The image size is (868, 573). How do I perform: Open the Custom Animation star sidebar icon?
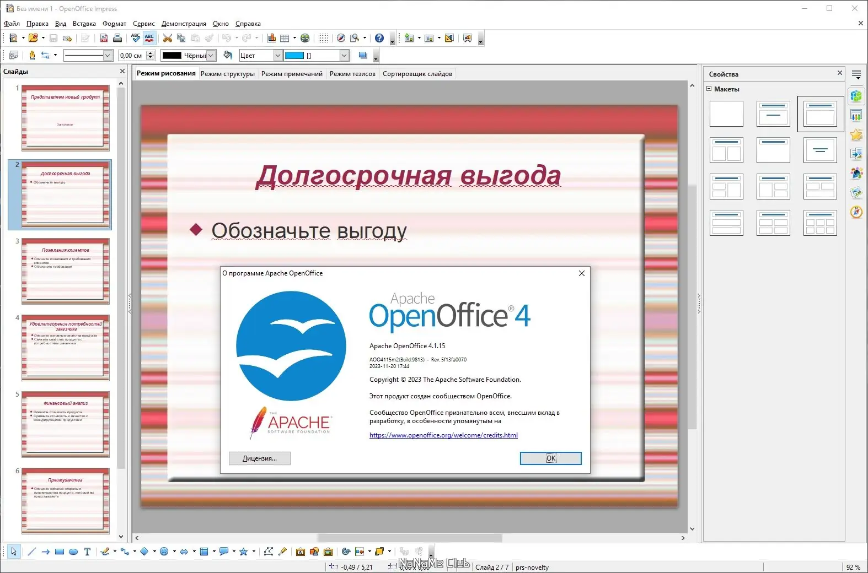click(x=856, y=135)
